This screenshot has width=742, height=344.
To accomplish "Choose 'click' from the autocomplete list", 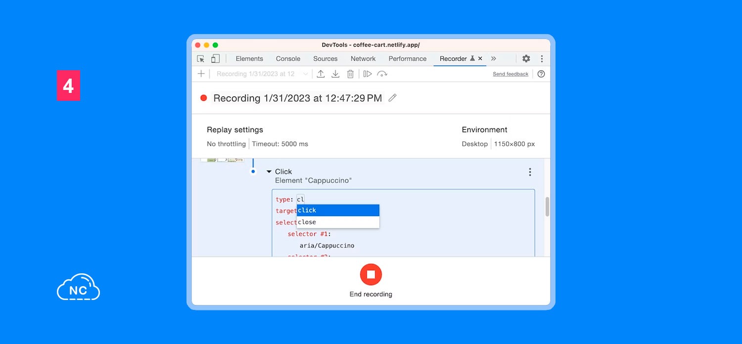I will (338, 210).
